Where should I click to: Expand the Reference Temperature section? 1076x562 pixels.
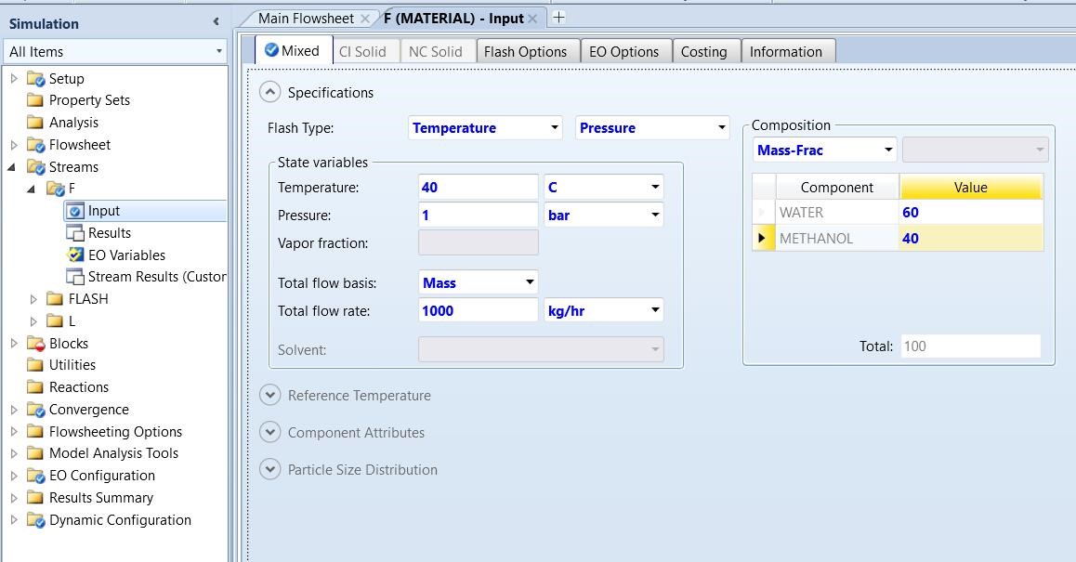tap(269, 395)
